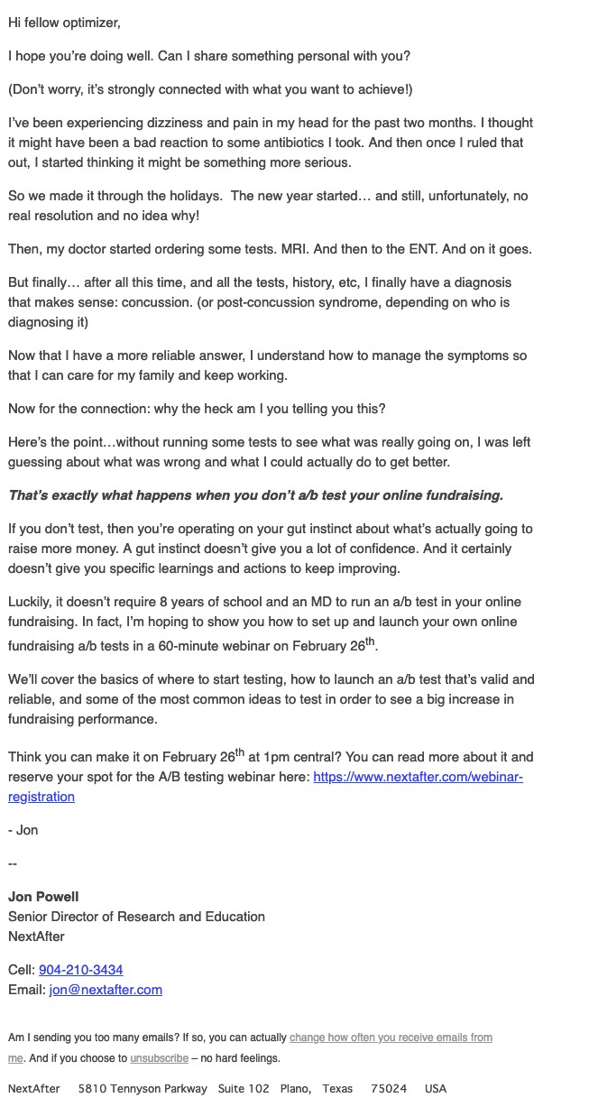Click the 'Hi fellow optimizer' greeting

[x=64, y=23]
